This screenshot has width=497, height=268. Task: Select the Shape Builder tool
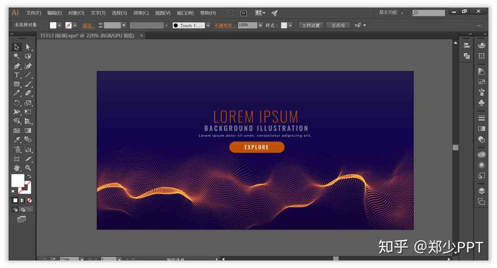pos(16,121)
